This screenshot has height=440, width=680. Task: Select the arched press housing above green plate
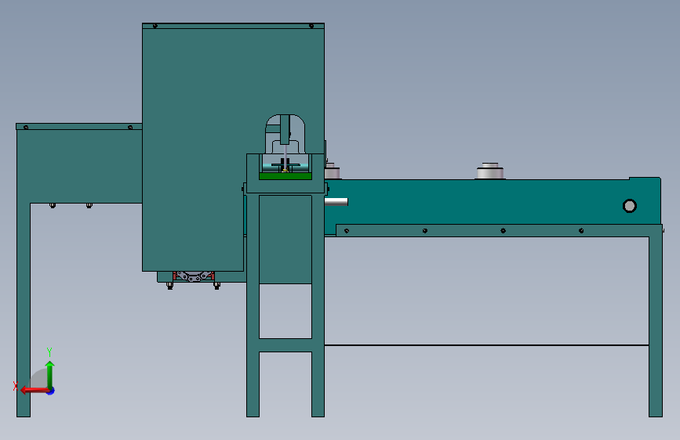pyautogui.click(x=285, y=134)
